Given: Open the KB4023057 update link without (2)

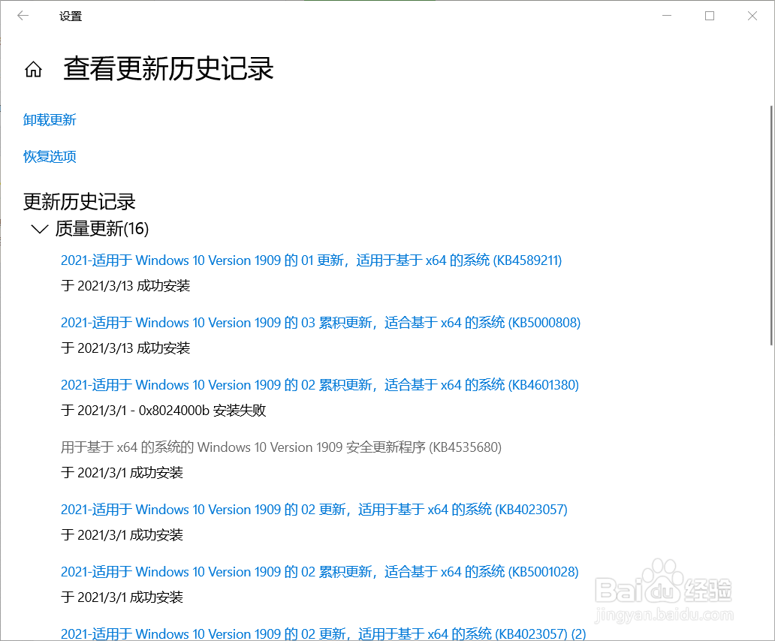Looking at the screenshot, I should point(314,509).
